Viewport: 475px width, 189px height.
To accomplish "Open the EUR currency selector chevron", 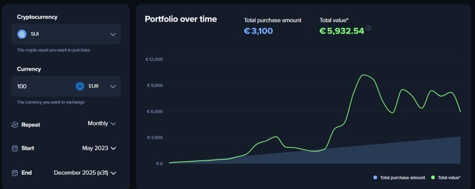I will point(113,86).
